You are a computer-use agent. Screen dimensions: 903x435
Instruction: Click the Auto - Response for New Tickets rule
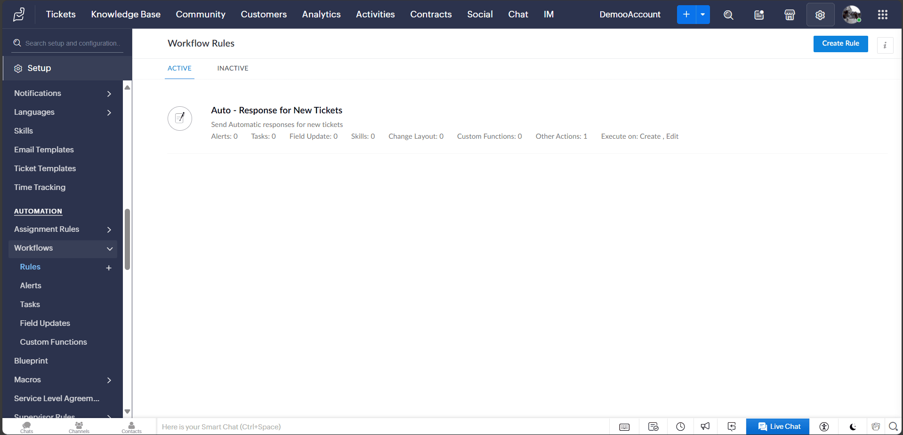pyautogui.click(x=276, y=110)
